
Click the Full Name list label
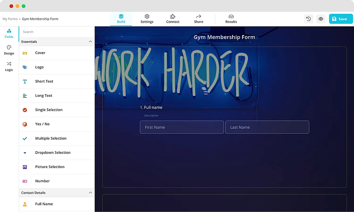pos(44,204)
